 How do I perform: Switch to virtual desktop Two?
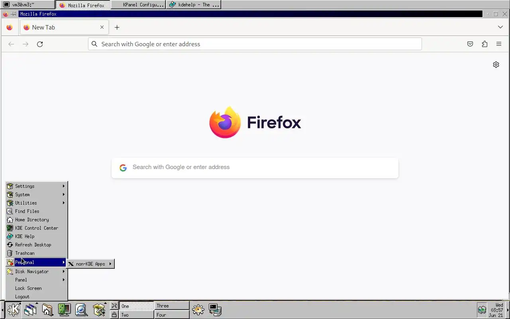[136, 315]
